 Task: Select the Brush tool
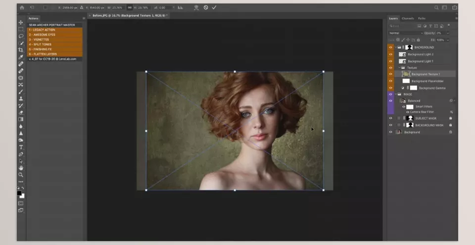(21, 92)
